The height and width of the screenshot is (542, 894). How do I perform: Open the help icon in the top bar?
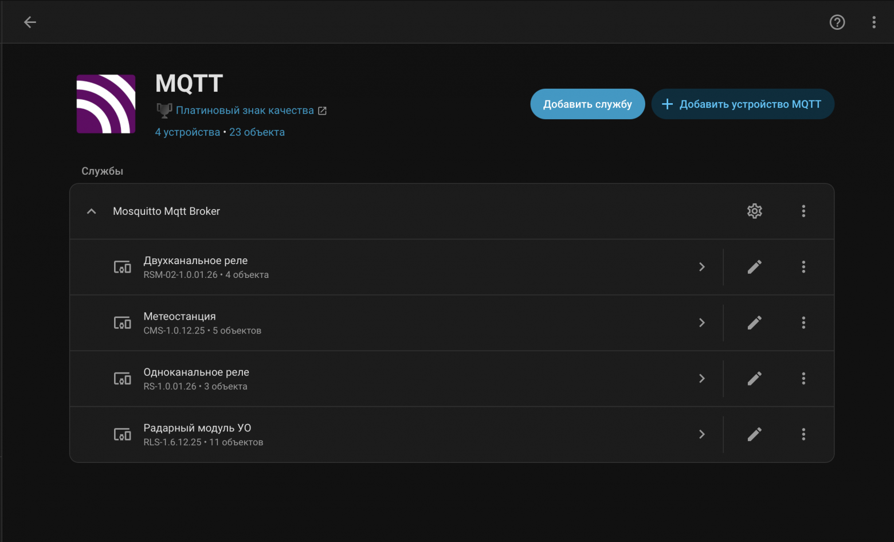click(x=837, y=22)
